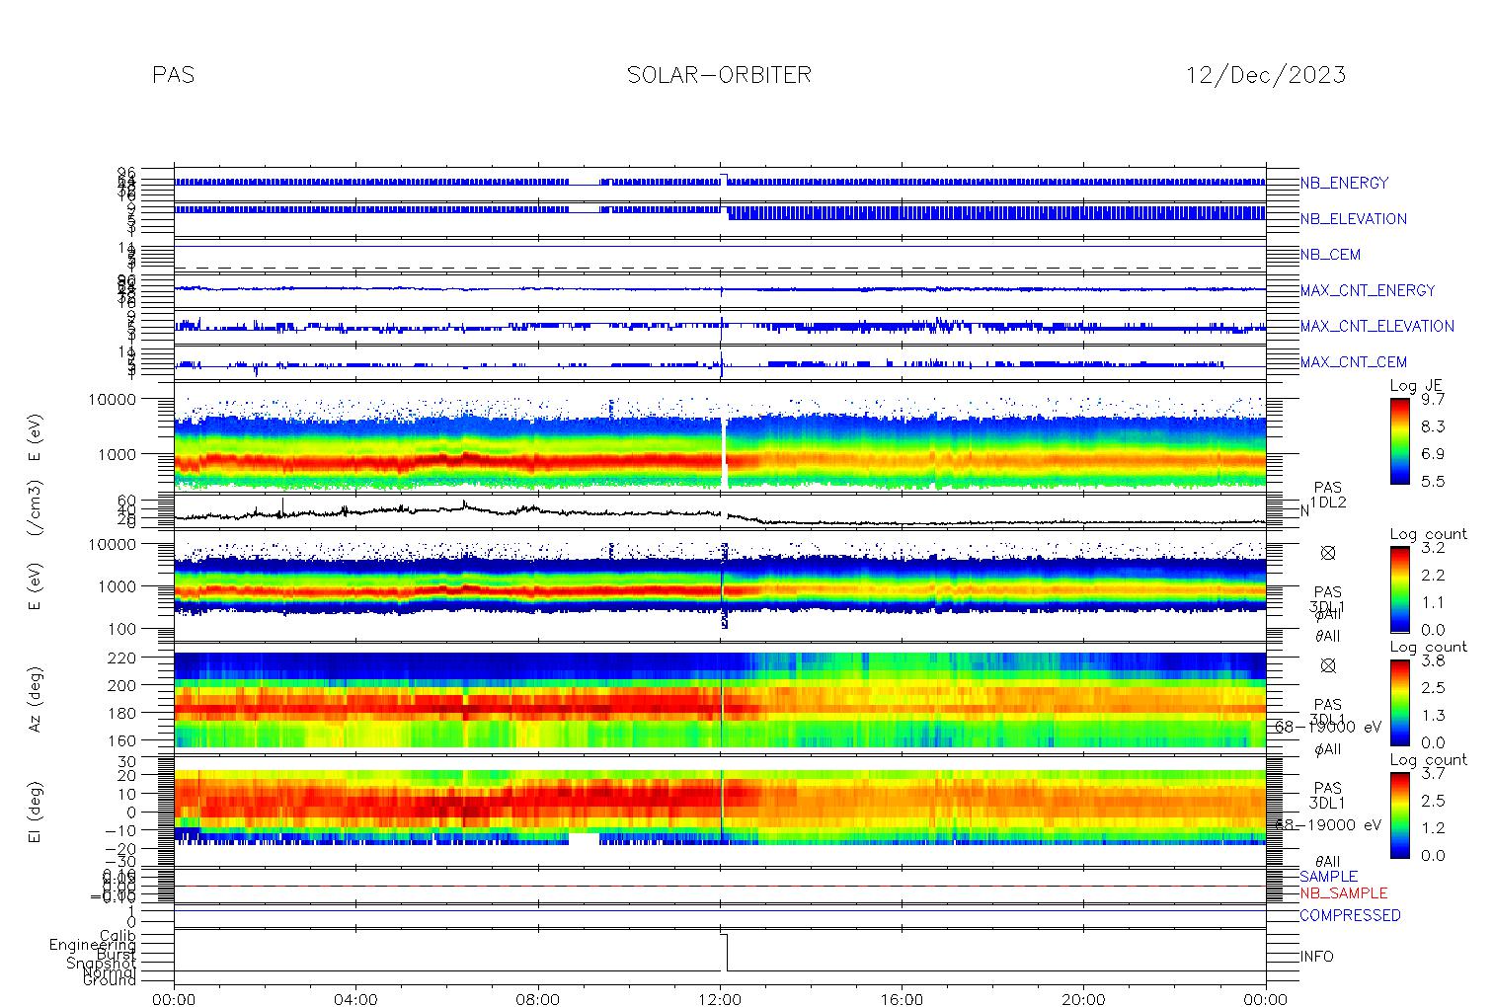Viewport: 1493px width, 1007px height.
Task: Click the density curve peak near 06:30
Action: [x=465, y=503]
